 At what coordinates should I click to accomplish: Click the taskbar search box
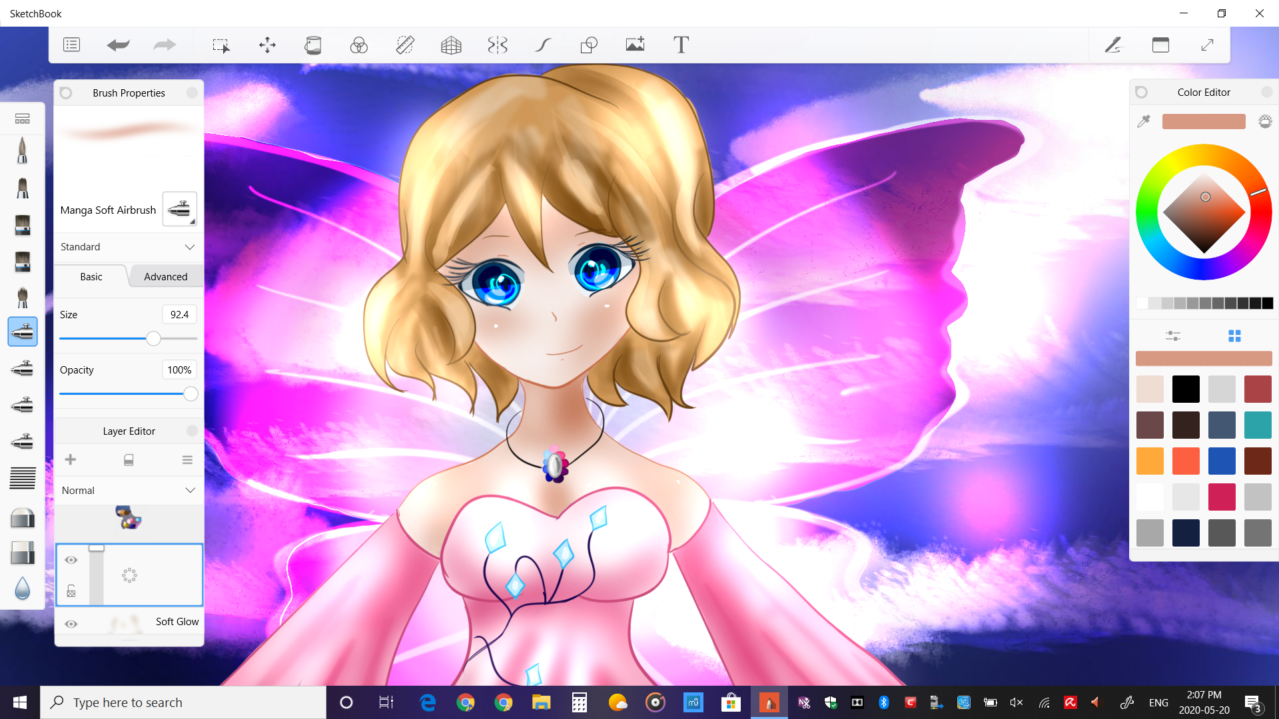click(183, 702)
